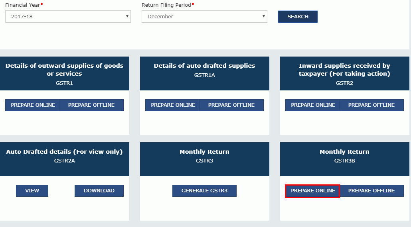
Task: Click Prepare Offline under GSTR1A
Action: tap(231, 105)
